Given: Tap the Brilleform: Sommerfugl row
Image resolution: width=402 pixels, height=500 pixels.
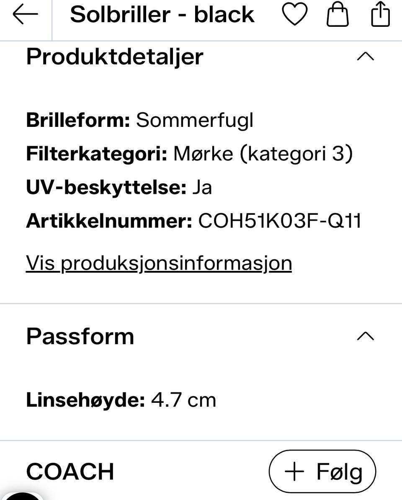Looking at the screenshot, I should 139,121.
